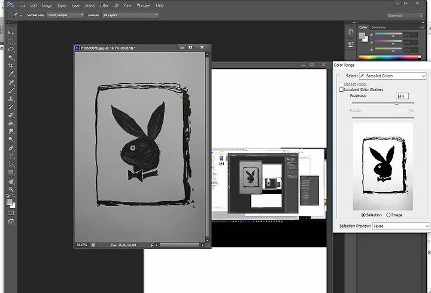The height and width of the screenshot is (293, 431).
Task: Click the document vertical scrollbar
Action: (208, 147)
